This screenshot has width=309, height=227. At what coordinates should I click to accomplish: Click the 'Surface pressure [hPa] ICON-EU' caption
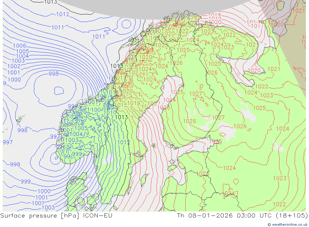coord(56,215)
